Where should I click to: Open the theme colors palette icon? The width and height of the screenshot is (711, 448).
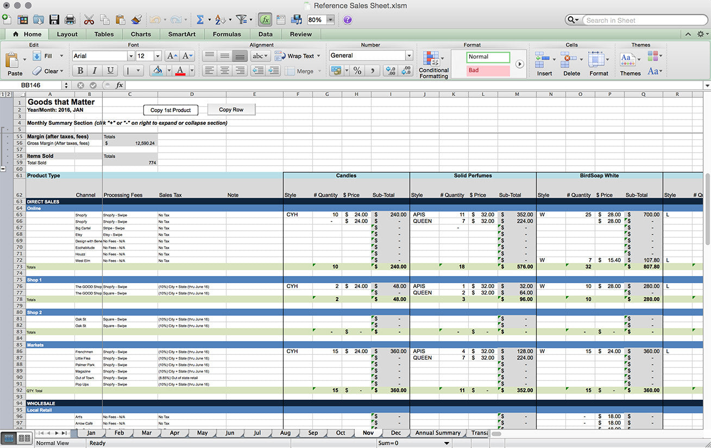653,56
